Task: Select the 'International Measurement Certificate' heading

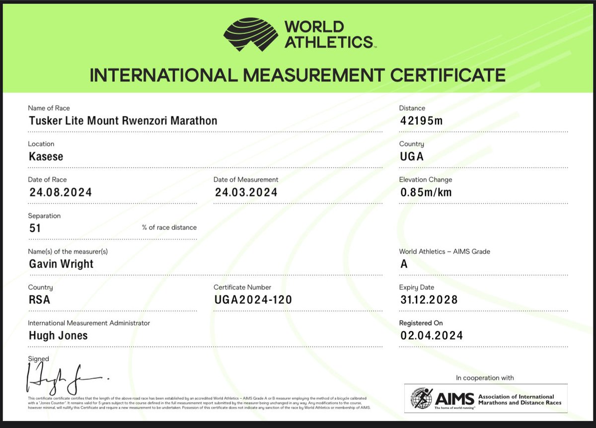Action: coord(298,75)
